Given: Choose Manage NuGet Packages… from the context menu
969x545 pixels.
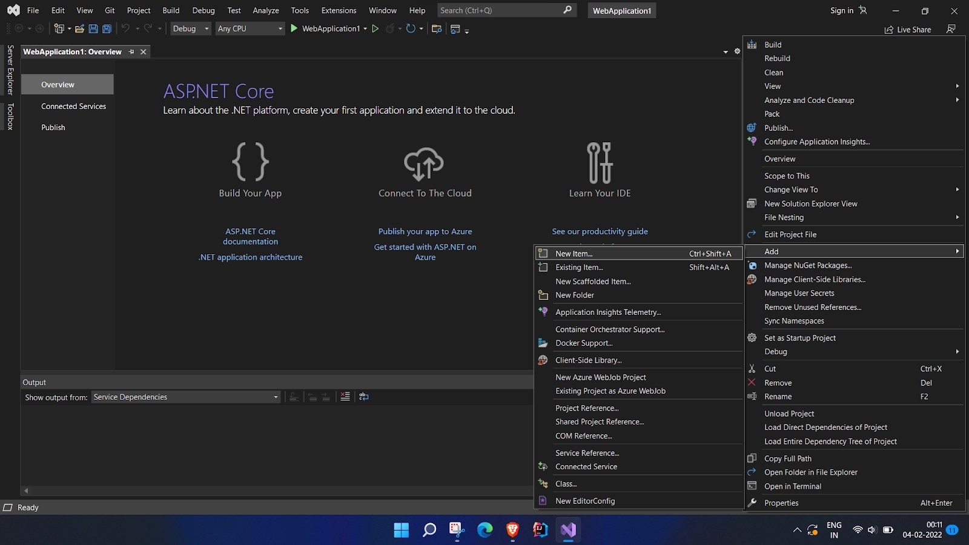Looking at the screenshot, I should [808, 265].
